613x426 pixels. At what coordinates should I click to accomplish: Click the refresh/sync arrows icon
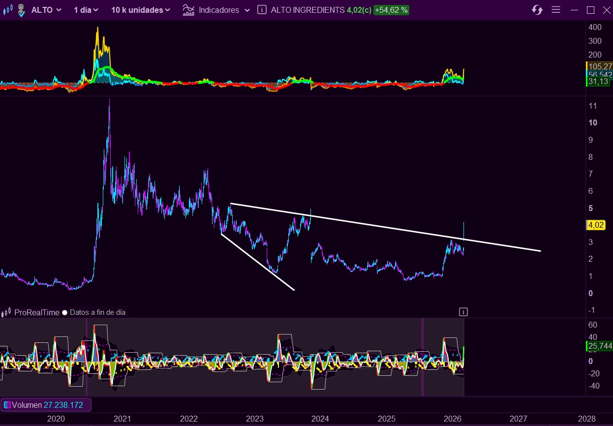537,10
